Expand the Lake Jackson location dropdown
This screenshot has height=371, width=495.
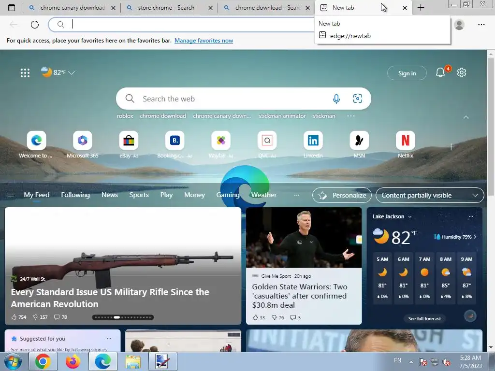410,217
